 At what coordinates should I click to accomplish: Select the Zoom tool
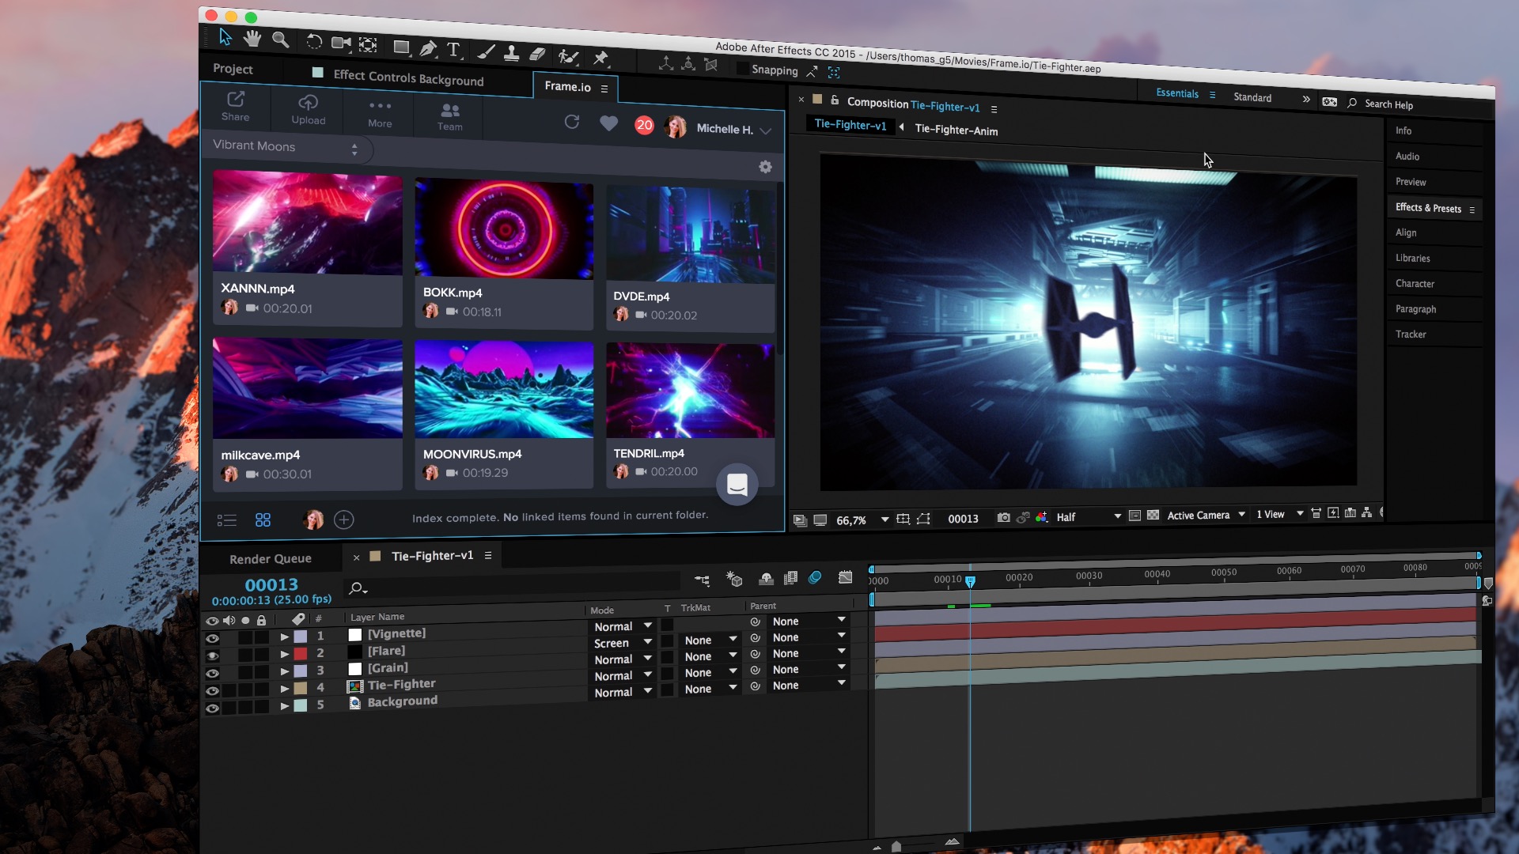[x=281, y=40]
